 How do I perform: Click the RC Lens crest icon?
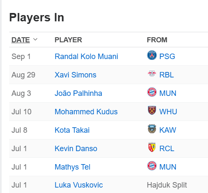point(152,147)
